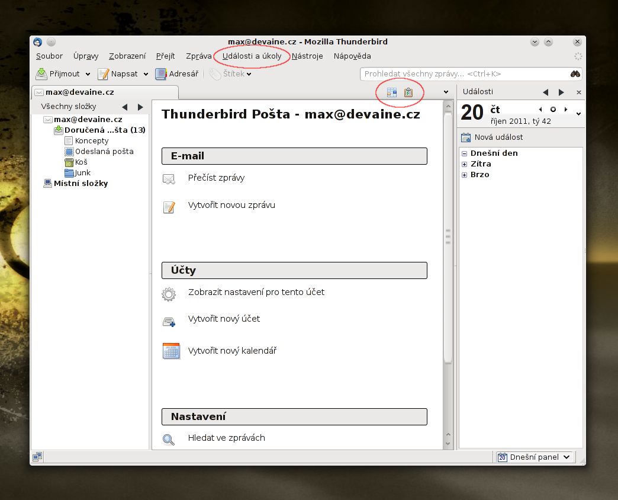Click the Nová událost button
Image resolution: width=618 pixels, height=500 pixels.
pyautogui.click(x=492, y=137)
